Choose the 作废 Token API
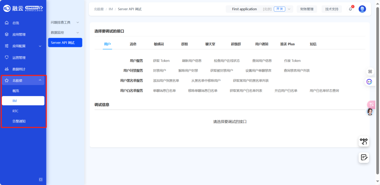This screenshot has width=380, height=185. 292,61
